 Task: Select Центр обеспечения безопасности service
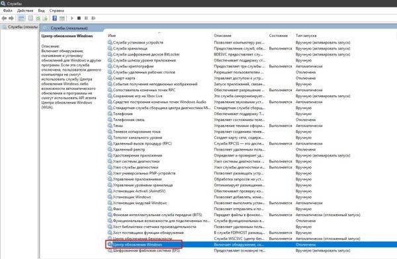click(142, 239)
